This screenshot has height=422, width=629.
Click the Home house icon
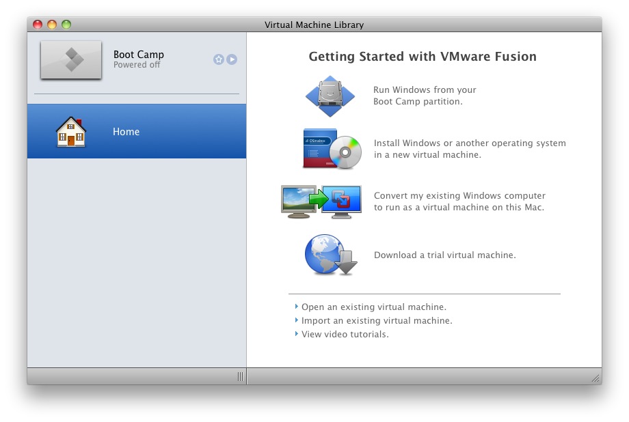coord(71,132)
